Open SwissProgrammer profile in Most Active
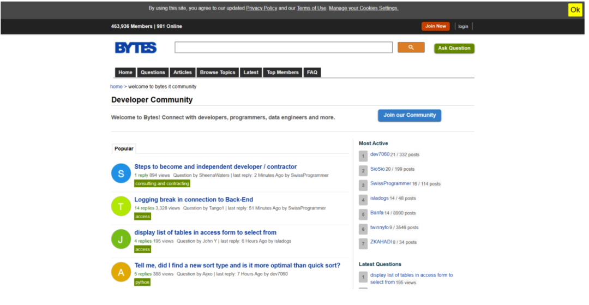The height and width of the screenshot is (305, 589). coord(390,183)
